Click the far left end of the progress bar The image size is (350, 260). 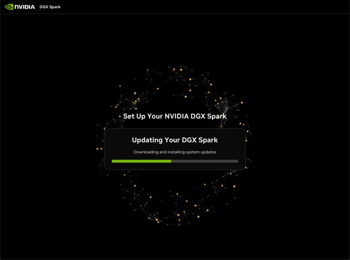(x=113, y=161)
